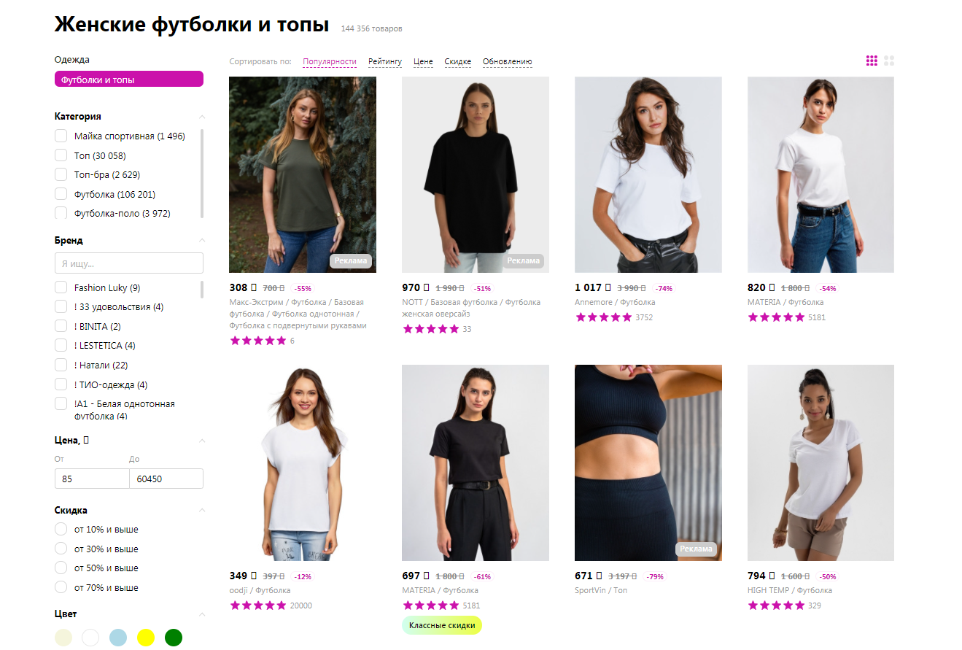Collapse the Бренд filter section
This screenshot has width=962, height=650.
[x=202, y=241]
